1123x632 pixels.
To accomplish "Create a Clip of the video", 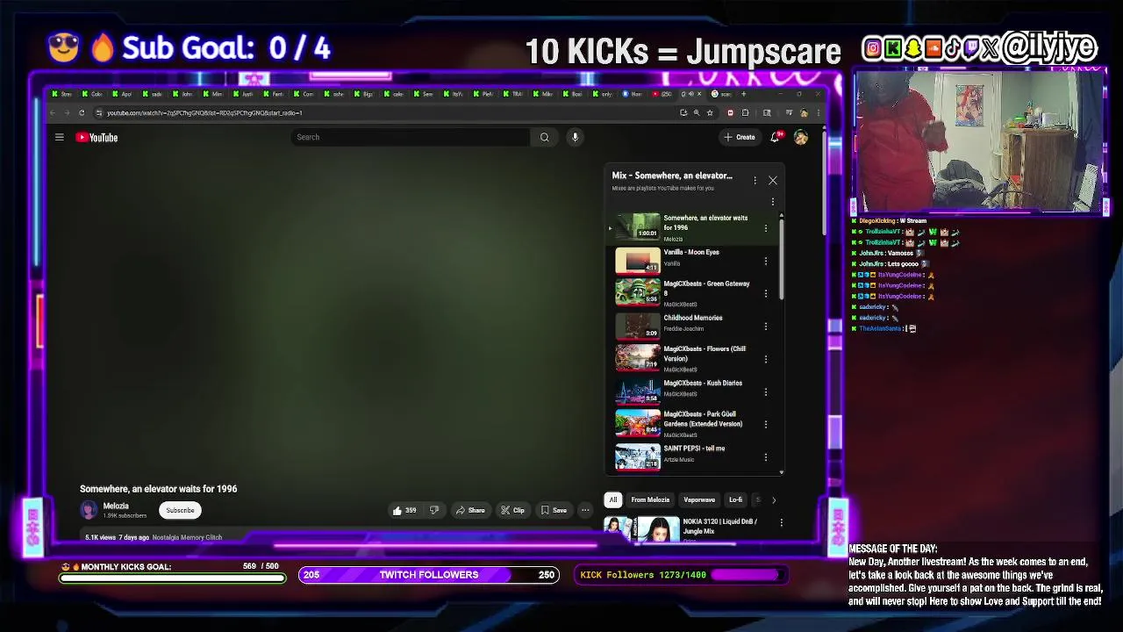I will point(512,510).
